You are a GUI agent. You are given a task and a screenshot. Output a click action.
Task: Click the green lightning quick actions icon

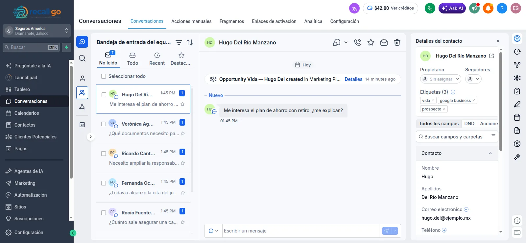point(66,47)
